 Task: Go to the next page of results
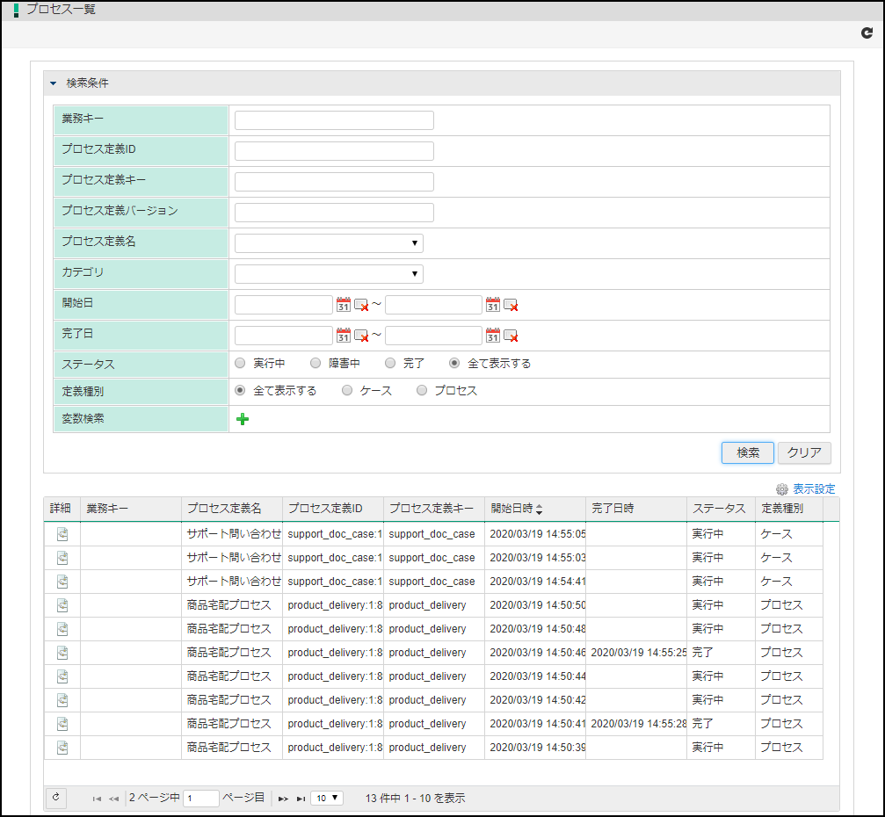click(x=283, y=799)
